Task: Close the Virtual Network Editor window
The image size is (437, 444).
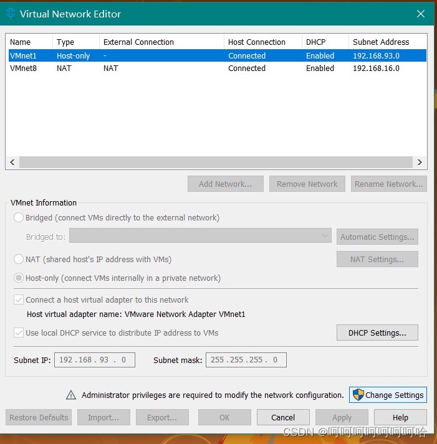Action: 421,14
